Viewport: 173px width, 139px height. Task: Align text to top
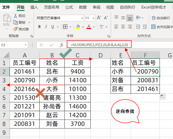point(116,18)
